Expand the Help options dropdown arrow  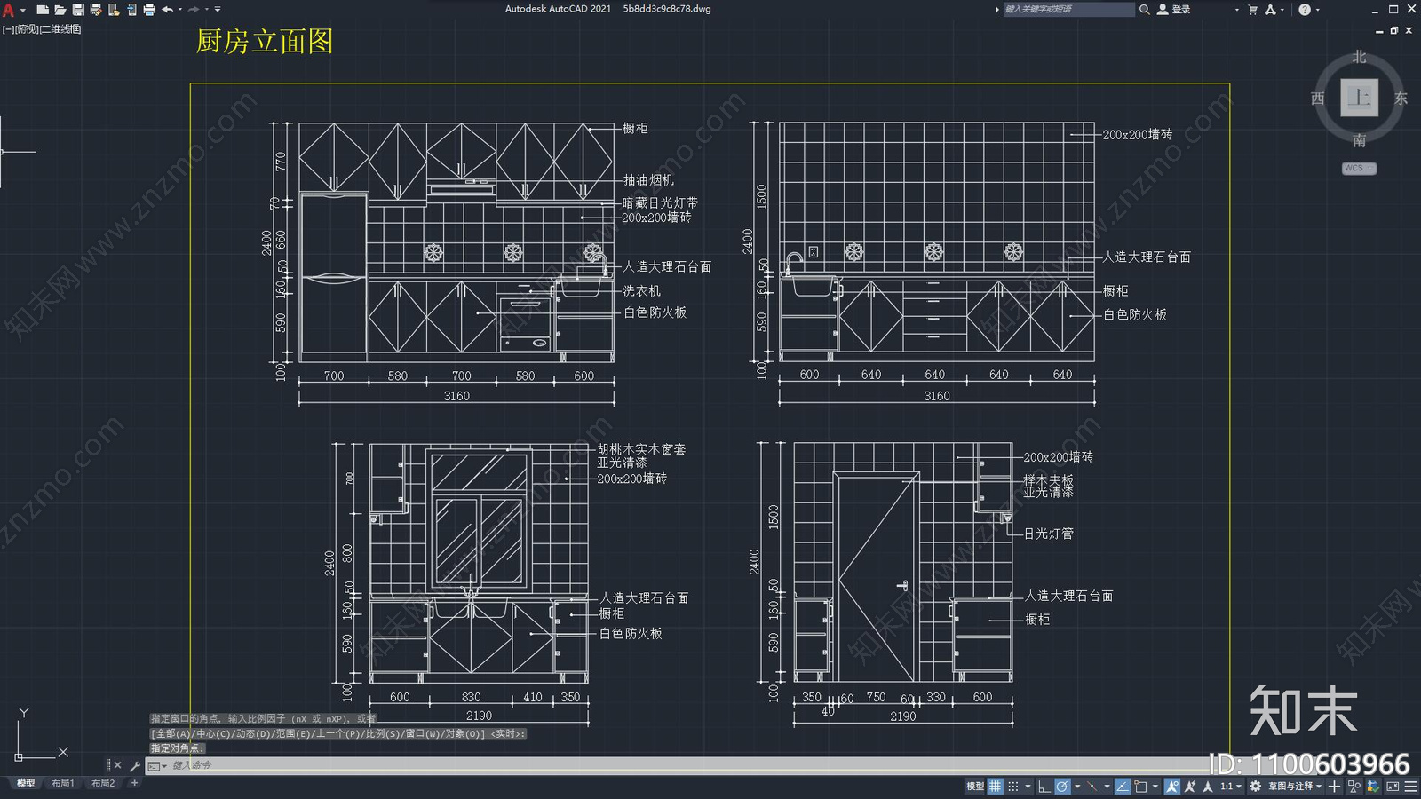1318,10
